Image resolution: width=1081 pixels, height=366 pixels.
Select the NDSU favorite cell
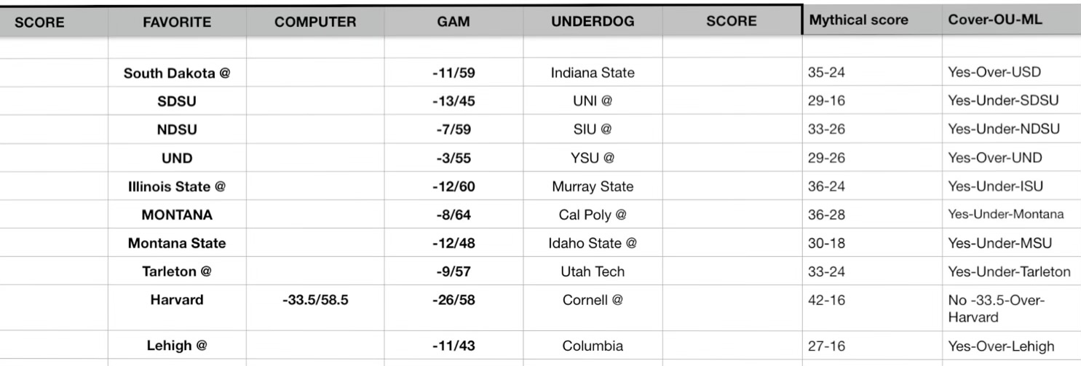177,130
